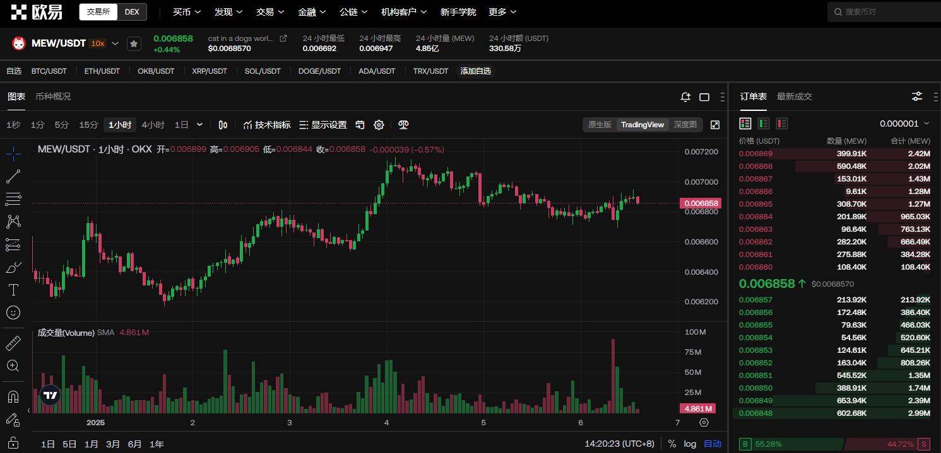Select the ruler measurement tool

[x=13, y=343]
